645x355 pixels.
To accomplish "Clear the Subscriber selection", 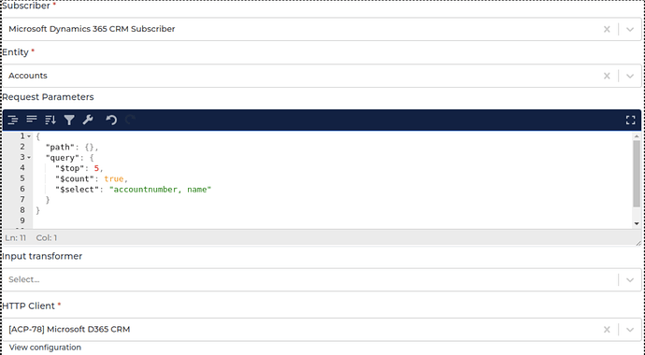I will [607, 29].
